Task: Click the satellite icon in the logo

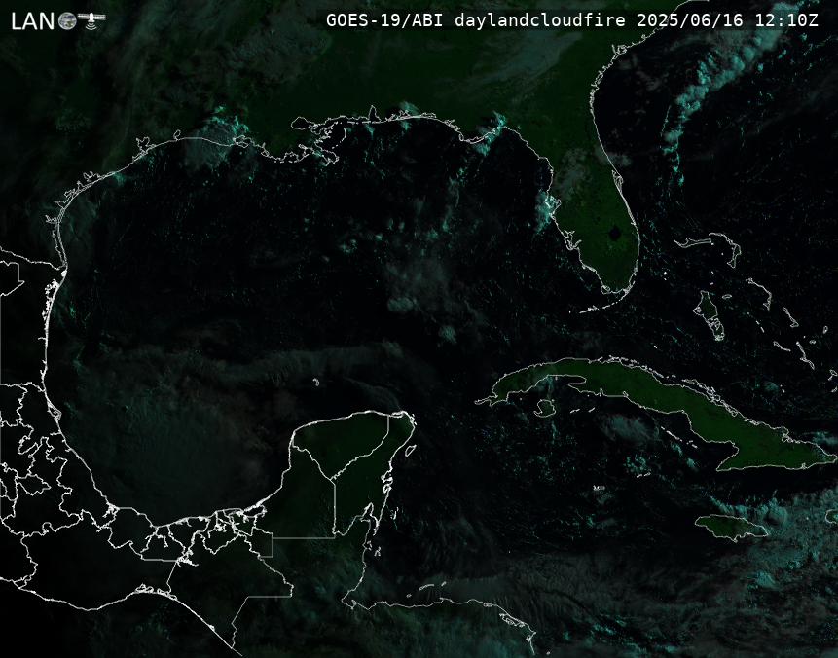Action: pyautogui.click(x=91, y=19)
